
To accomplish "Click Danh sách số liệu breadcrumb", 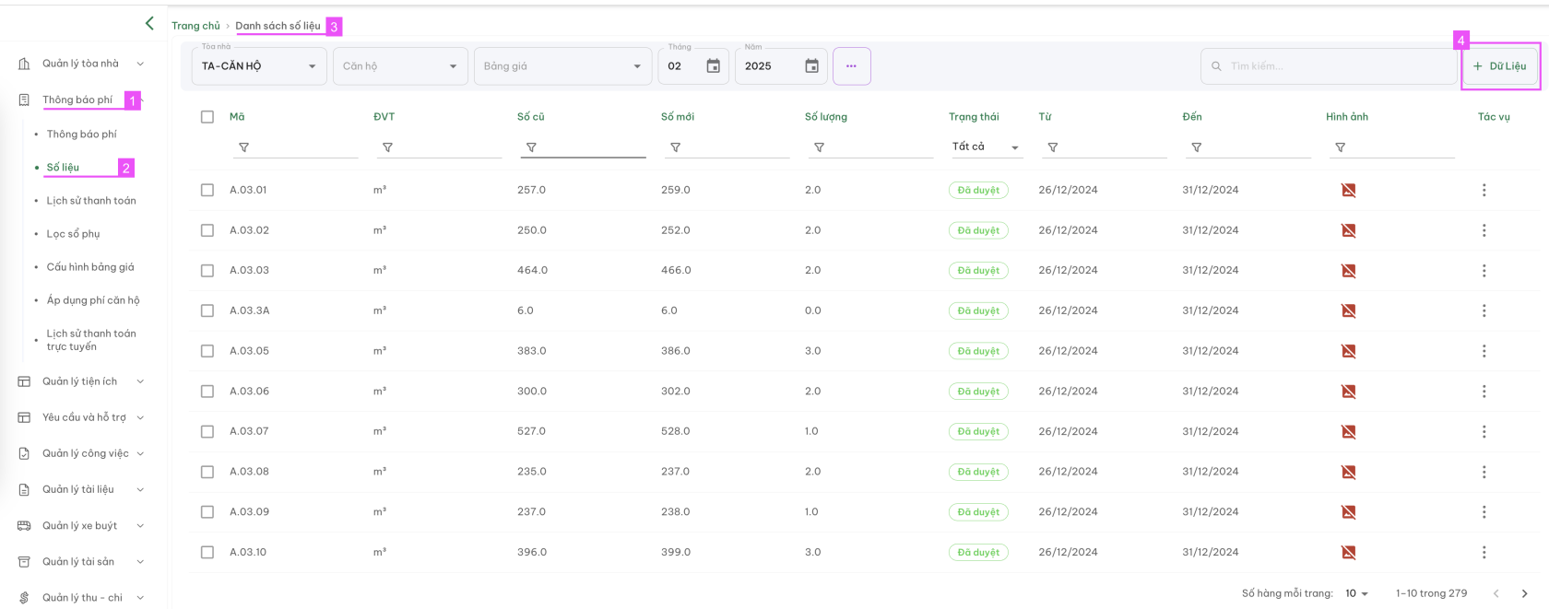I will (278, 26).
